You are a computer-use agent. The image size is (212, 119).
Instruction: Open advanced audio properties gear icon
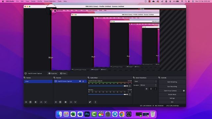coord(90,102)
